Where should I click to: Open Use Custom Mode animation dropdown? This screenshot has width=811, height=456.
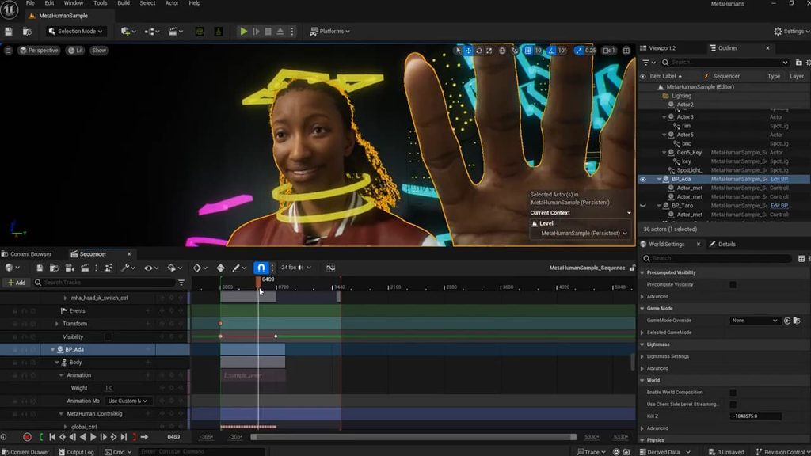[128, 401]
